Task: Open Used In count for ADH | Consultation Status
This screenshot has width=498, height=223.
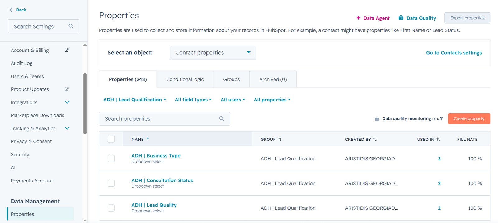Action: 439,183
